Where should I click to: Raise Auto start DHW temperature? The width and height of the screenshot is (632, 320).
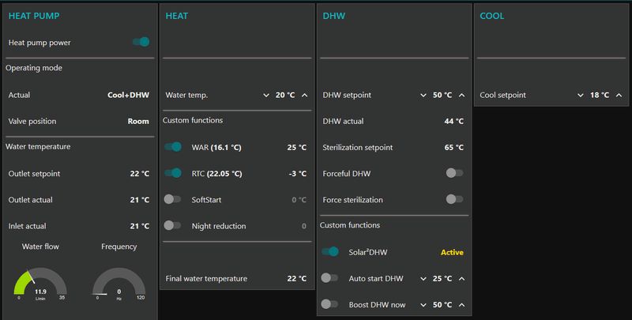click(461, 279)
